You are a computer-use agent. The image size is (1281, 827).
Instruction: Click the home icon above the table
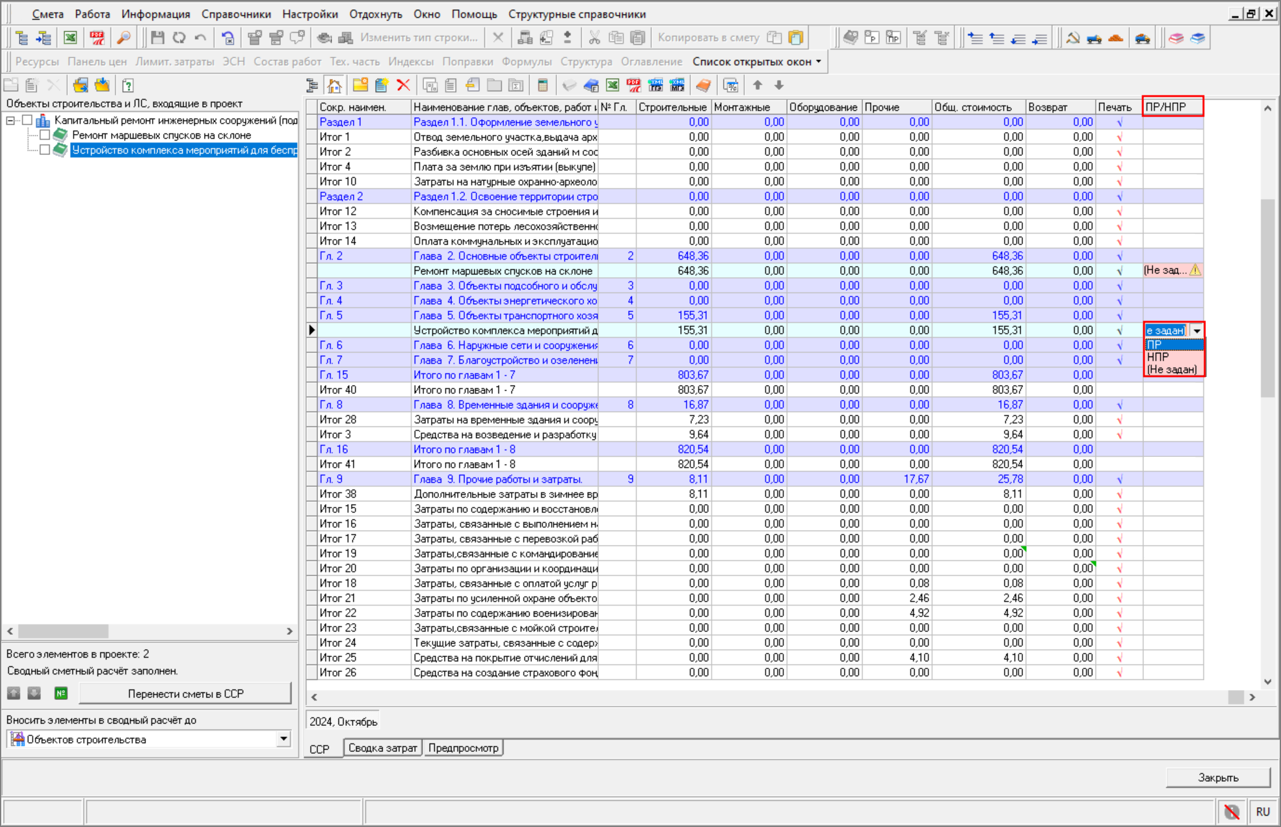tap(335, 85)
